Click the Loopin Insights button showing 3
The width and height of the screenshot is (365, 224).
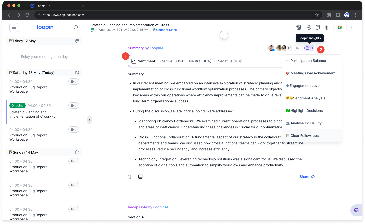pos(309,48)
